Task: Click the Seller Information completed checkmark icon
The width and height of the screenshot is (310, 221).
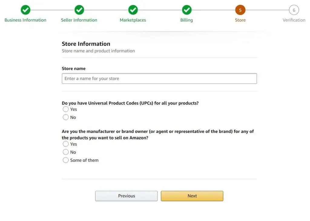Action: point(79,10)
